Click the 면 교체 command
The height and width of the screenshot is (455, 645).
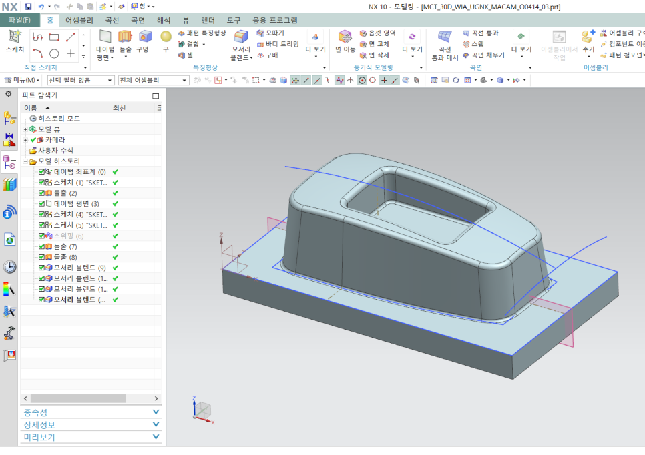click(374, 44)
